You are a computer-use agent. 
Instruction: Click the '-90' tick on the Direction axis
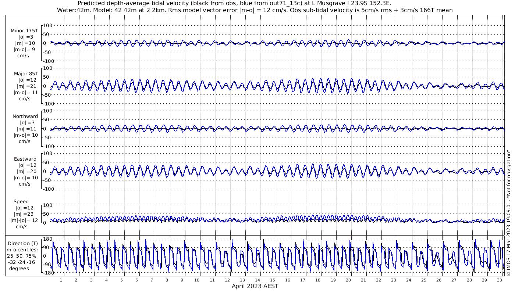(48, 264)
